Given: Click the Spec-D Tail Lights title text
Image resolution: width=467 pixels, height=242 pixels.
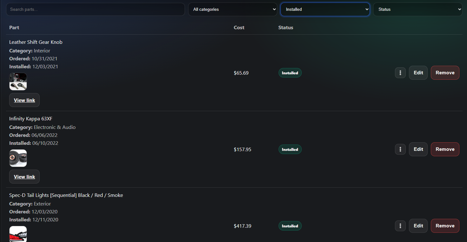Looking at the screenshot, I should 66,195.
